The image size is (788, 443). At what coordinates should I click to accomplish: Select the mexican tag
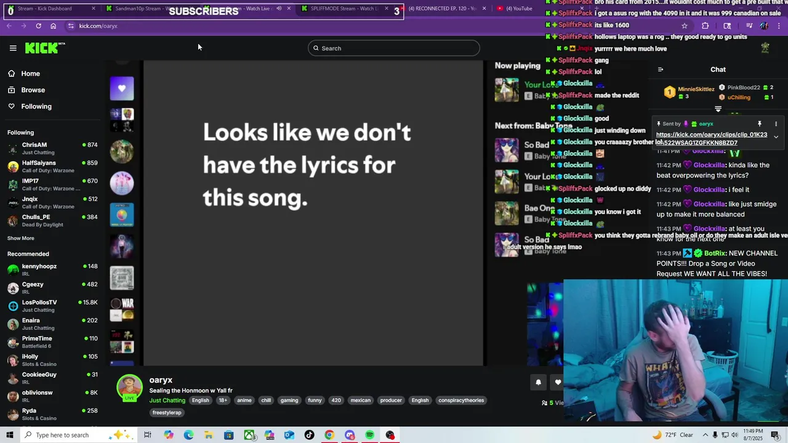coord(361,401)
